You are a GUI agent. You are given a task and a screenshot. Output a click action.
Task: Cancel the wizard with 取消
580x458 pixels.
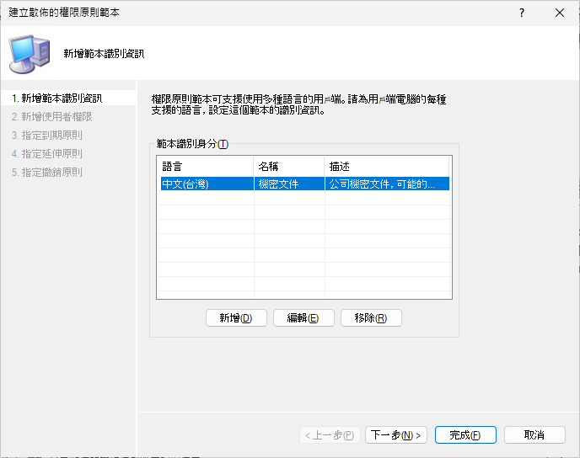[534, 434]
